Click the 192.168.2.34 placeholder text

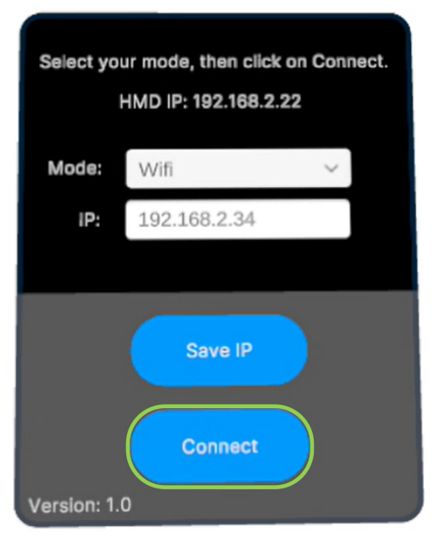[197, 219]
